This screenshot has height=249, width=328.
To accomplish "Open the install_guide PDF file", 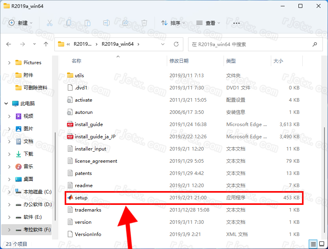I will 89,124.
